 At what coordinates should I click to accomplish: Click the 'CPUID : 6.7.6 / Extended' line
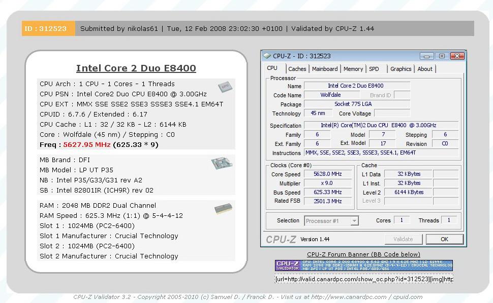click(x=94, y=115)
